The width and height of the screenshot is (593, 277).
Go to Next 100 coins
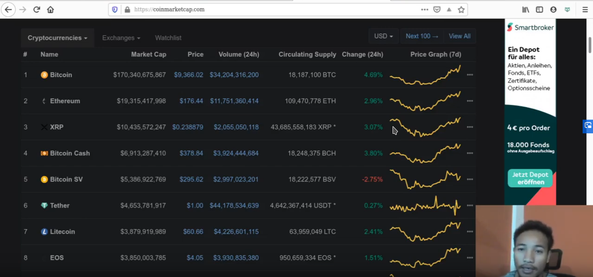point(422,36)
